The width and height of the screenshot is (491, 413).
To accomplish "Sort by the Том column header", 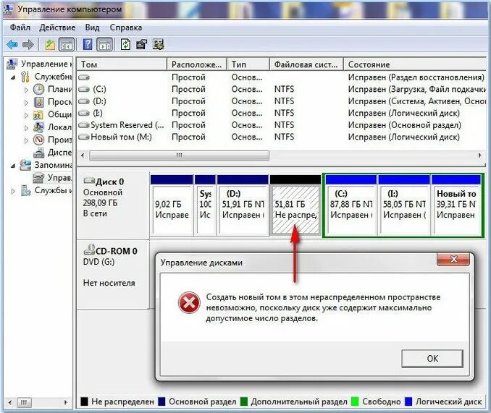I will click(122, 64).
